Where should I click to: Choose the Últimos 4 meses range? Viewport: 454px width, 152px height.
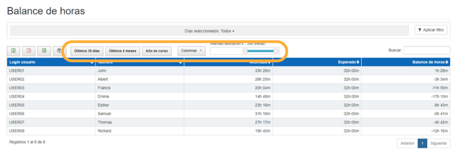coord(123,51)
